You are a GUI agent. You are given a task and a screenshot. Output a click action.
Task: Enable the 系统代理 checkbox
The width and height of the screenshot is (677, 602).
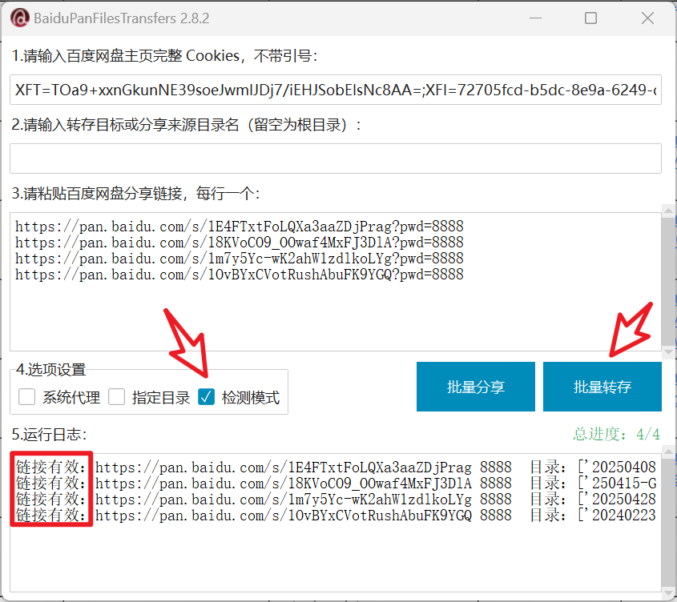[x=27, y=397]
